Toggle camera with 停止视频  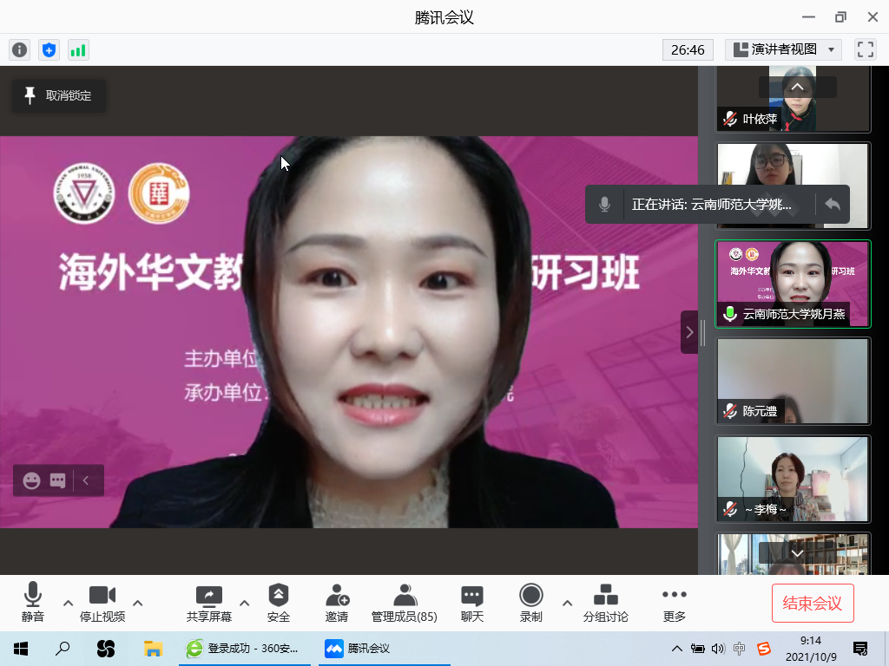(x=102, y=603)
